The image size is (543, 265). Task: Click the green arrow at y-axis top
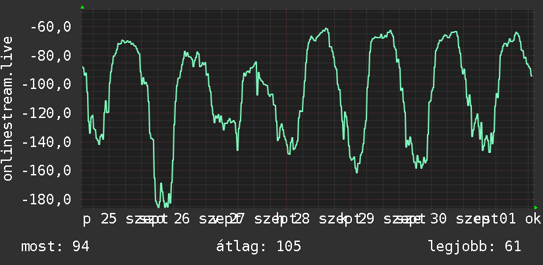tap(82, 7)
